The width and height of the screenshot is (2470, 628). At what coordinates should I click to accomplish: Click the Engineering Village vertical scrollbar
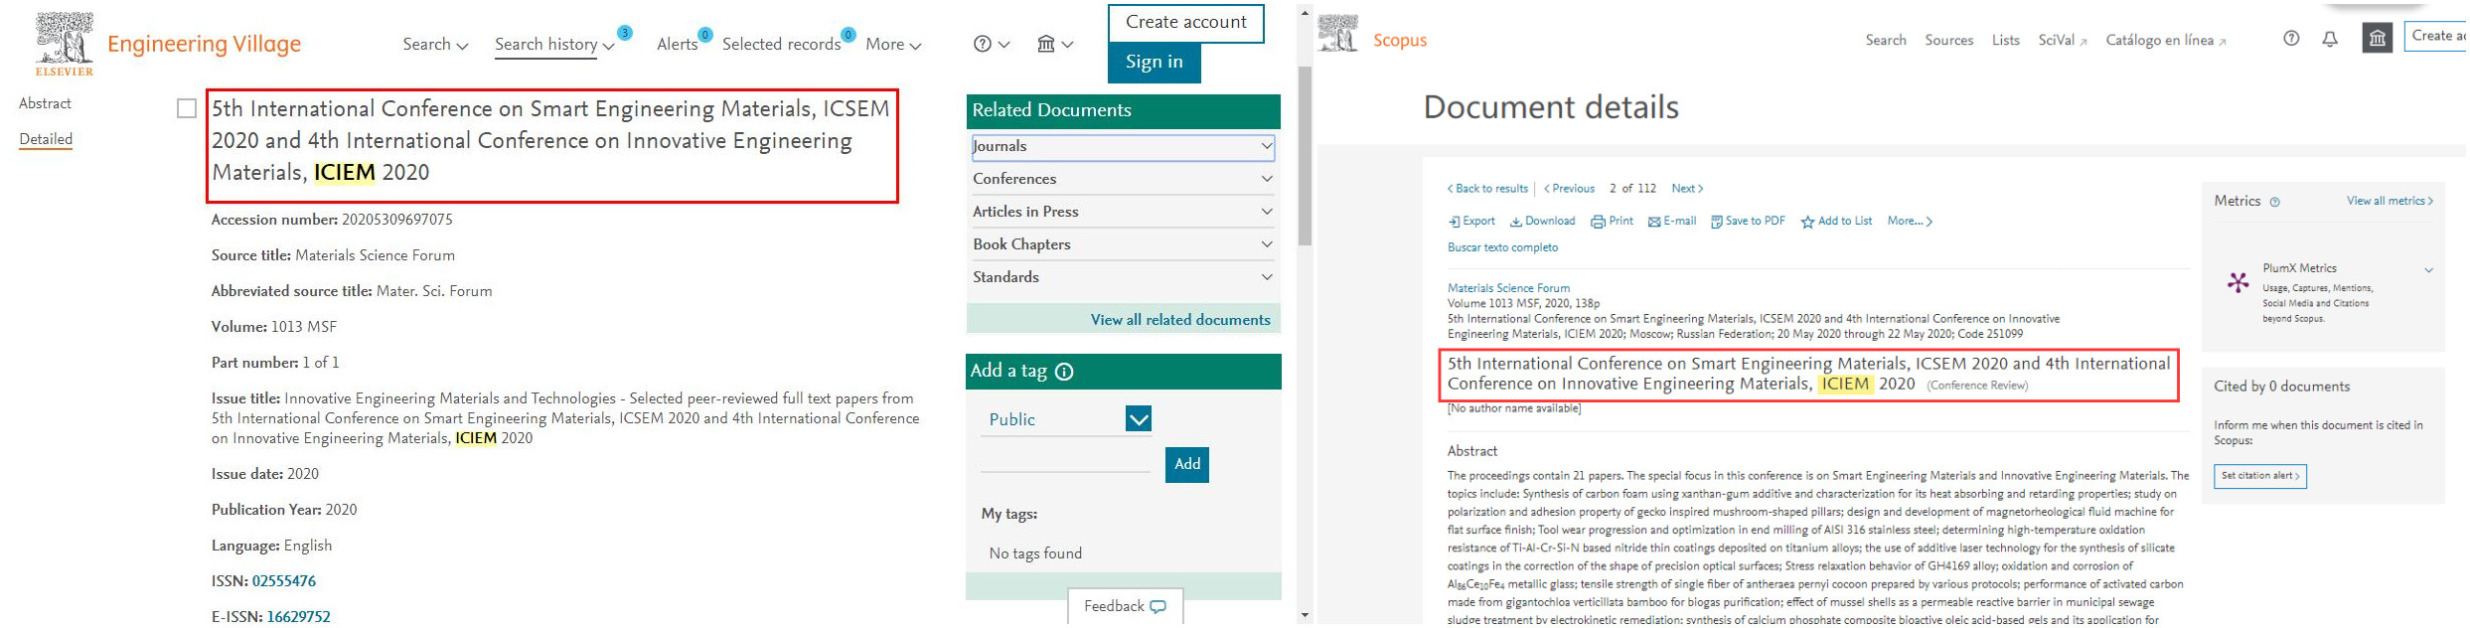click(x=1305, y=156)
